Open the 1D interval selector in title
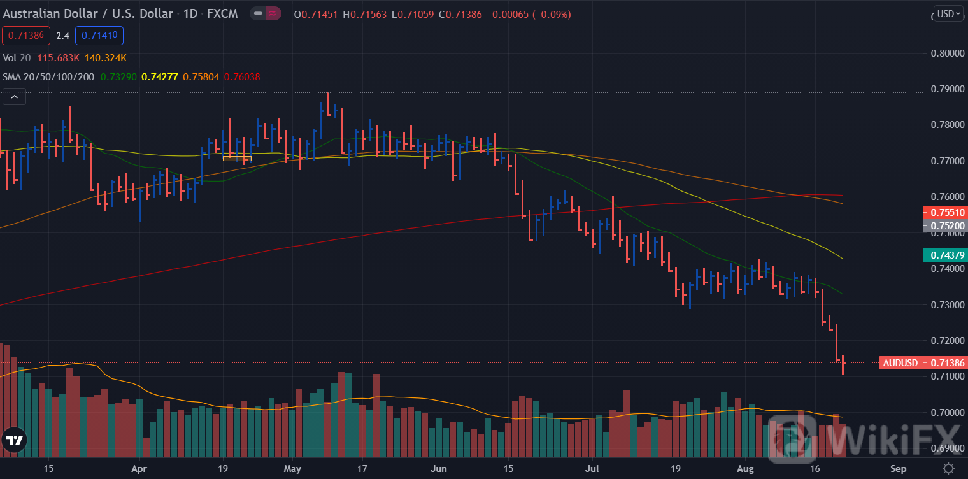This screenshot has height=479, width=968. point(190,13)
